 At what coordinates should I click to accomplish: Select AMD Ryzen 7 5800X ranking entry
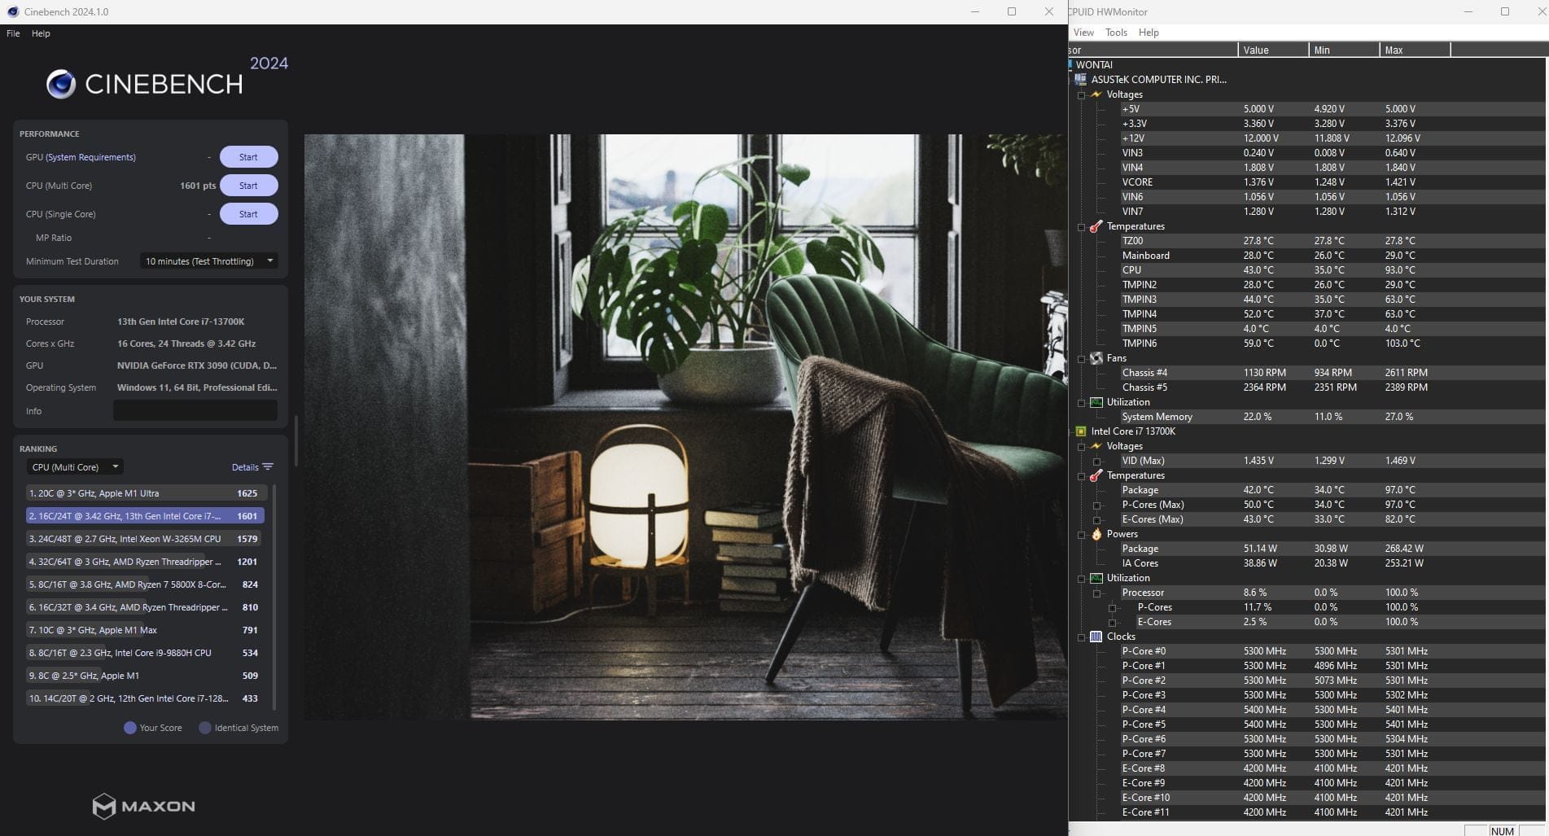(145, 584)
